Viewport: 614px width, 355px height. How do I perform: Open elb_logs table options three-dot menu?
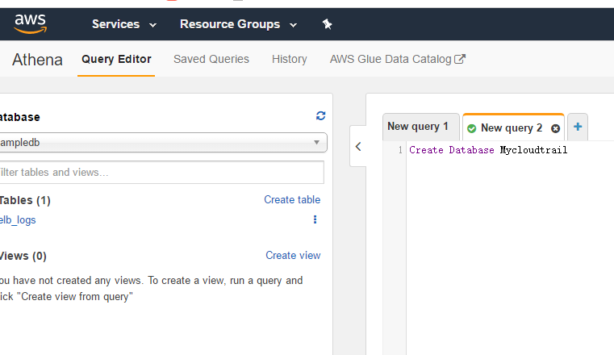315,219
